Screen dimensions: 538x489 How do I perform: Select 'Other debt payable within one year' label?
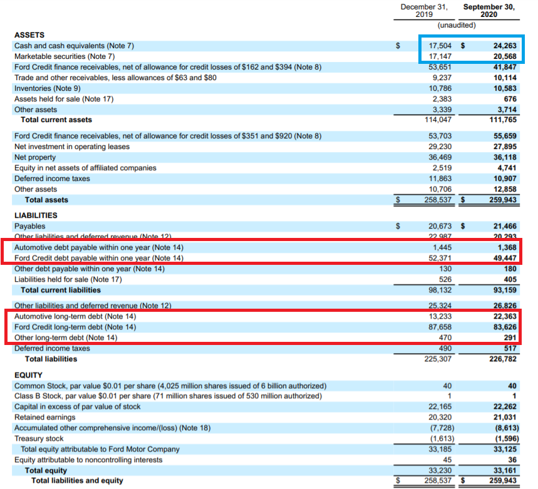pos(90,269)
